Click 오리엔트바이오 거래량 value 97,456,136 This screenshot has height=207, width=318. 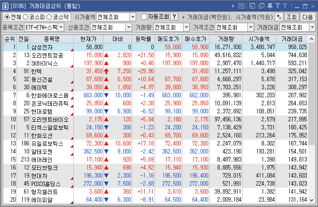pos(228,119)
